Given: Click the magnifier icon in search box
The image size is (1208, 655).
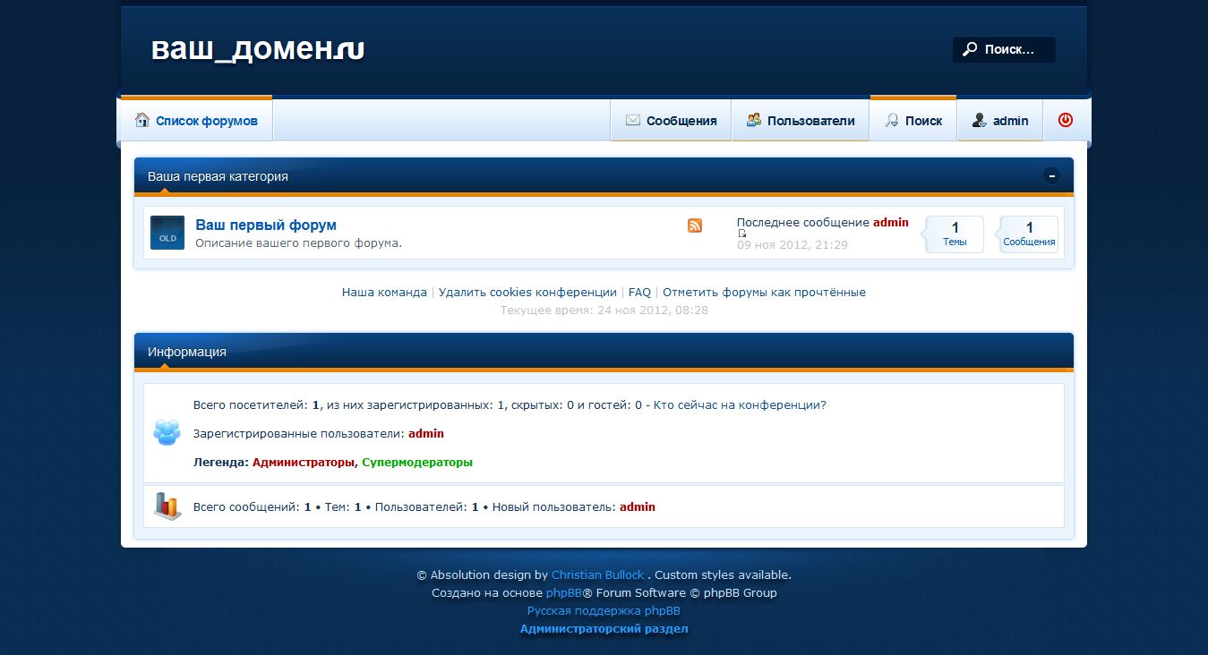Looking at the screenshot, I should (969, 50).
